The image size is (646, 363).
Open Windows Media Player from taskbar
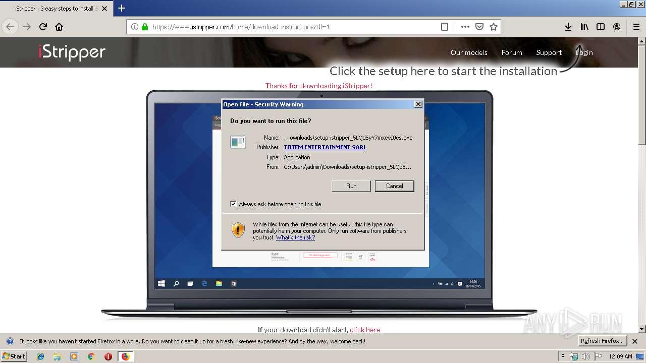point(74,356)
